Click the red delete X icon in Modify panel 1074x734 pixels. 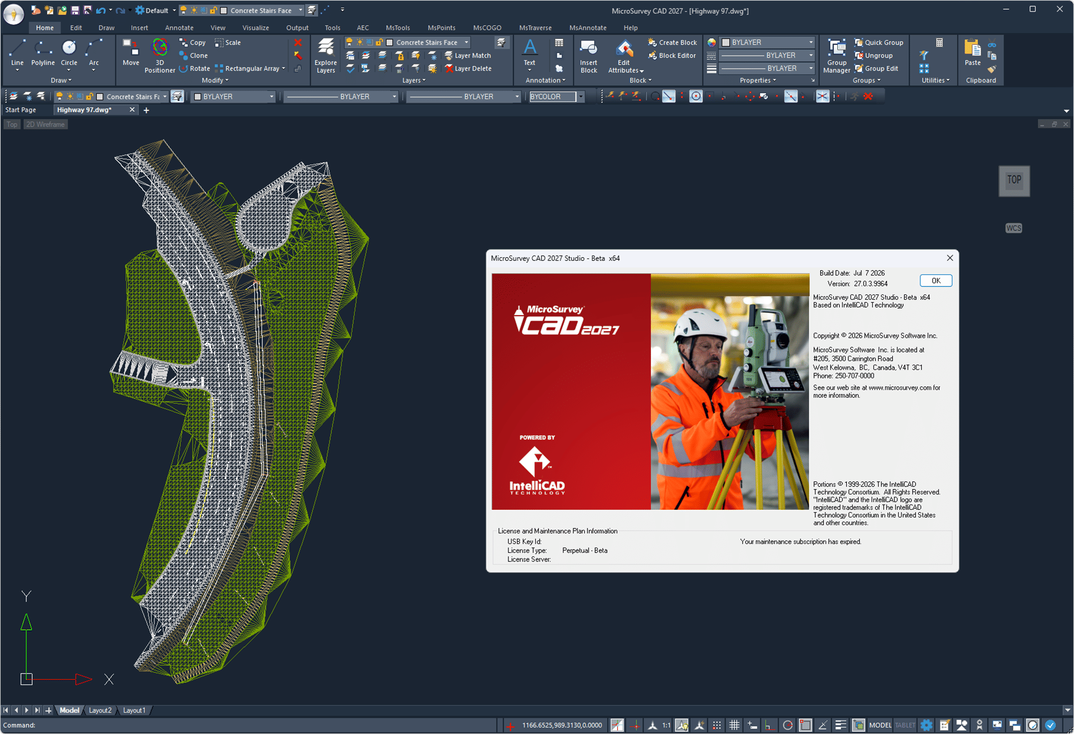[x=298, y=42]
